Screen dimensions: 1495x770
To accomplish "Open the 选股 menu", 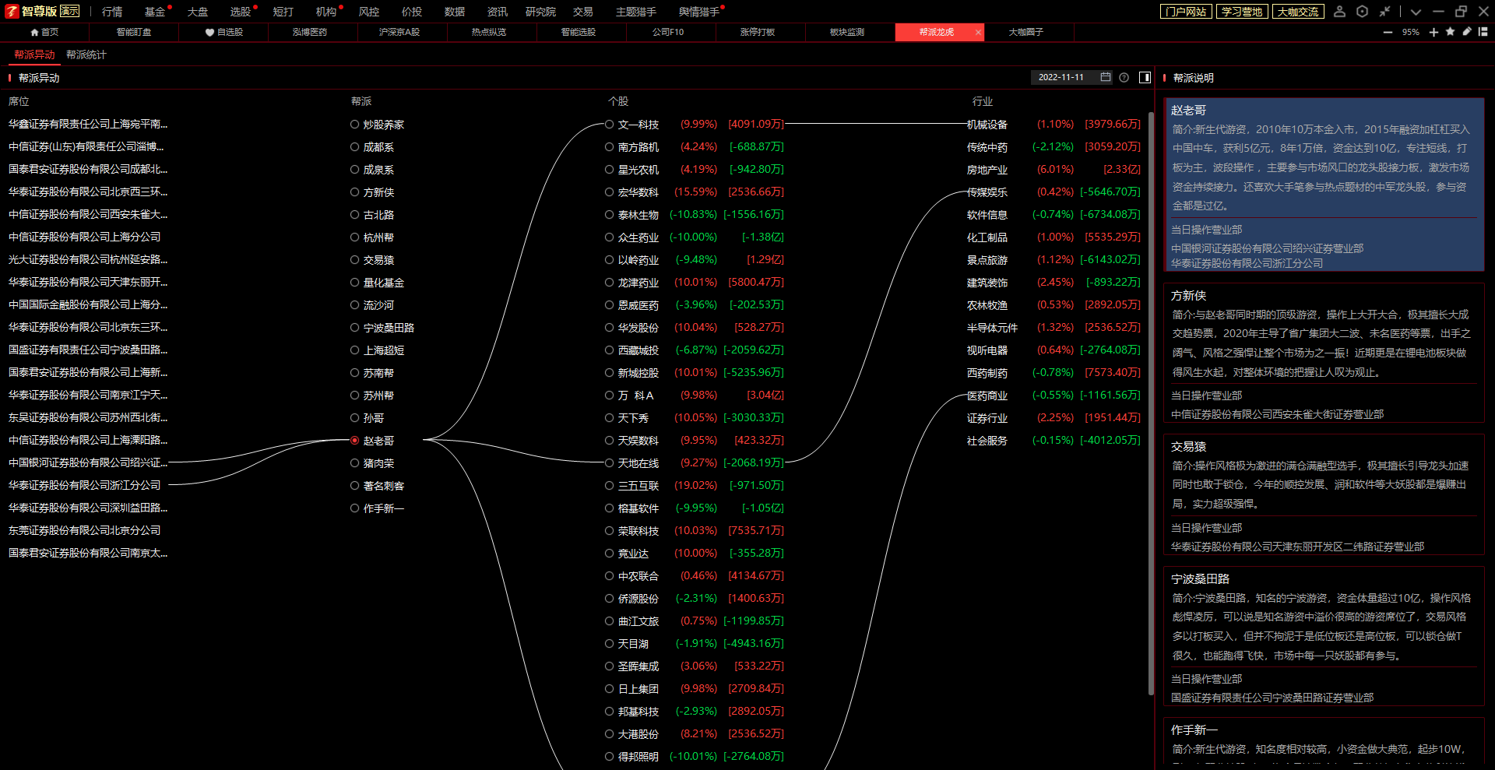I will pyautogui.click(x=241, y=12).
